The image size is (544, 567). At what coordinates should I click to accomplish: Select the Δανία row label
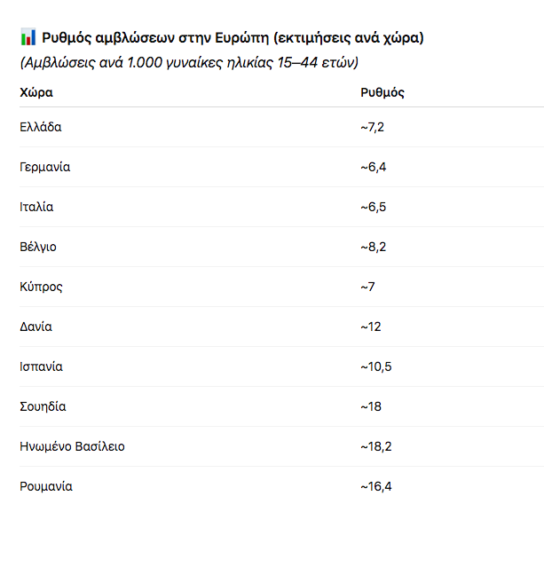tap(35, 327)
